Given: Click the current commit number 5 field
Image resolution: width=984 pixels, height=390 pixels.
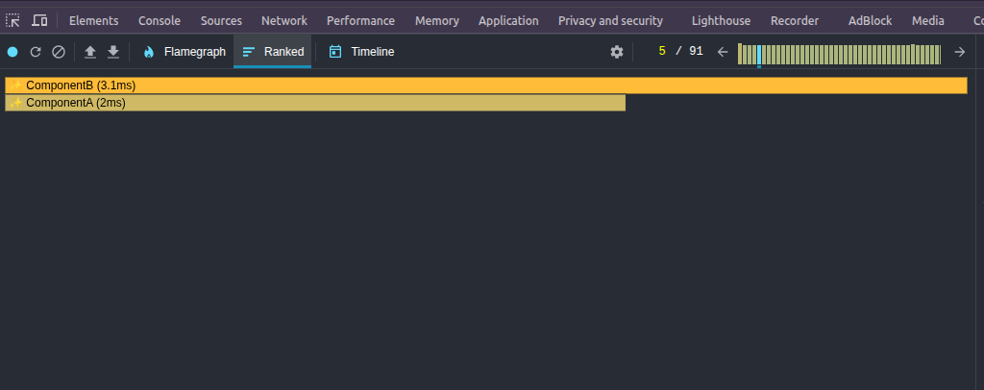Looking at the screenshot, I should tap(662, 52).
